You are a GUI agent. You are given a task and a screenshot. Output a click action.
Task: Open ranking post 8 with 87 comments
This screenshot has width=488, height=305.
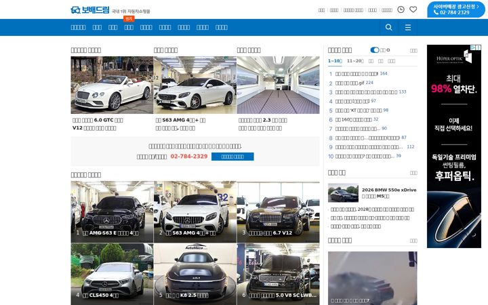pos(367,138)
